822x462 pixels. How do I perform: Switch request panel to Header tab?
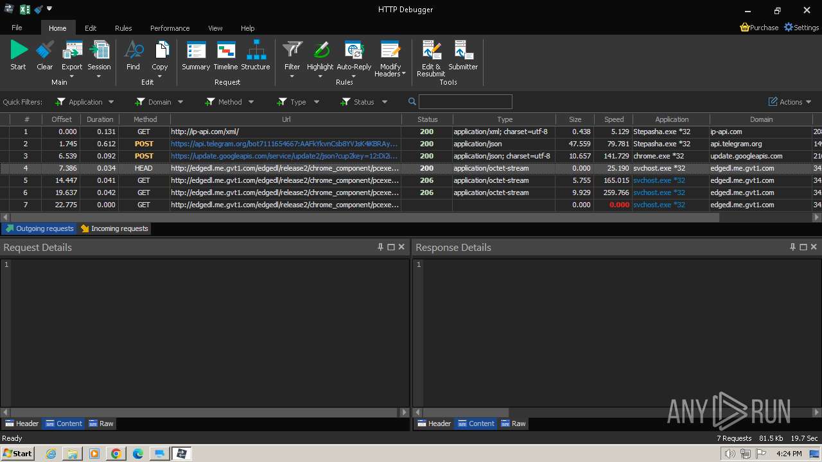pyautogui.click(x=22, y=424)
